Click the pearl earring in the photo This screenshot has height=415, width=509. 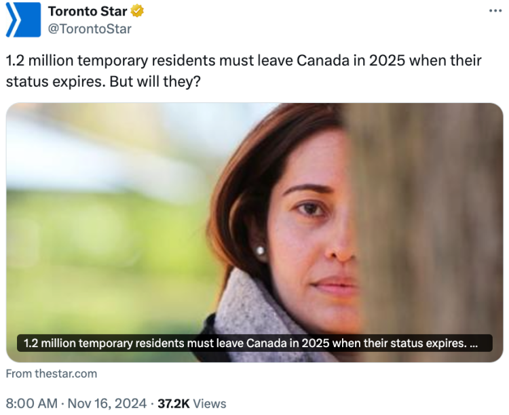260,251
